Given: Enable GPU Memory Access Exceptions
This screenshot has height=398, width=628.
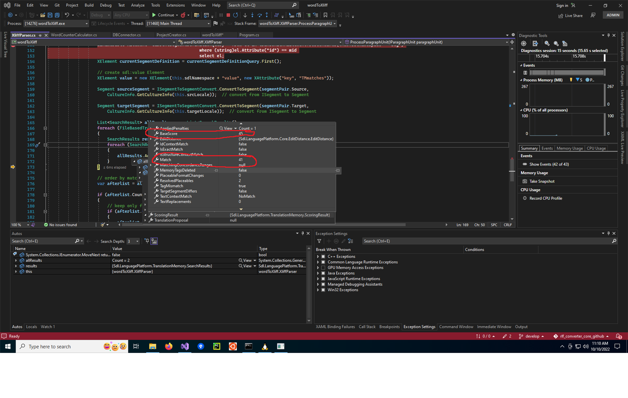Looking at the screenshot, I should coord(323,268).
